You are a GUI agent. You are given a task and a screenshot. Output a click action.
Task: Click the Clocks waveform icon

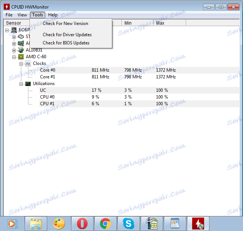pyautogui.click(x=28, y=63)
